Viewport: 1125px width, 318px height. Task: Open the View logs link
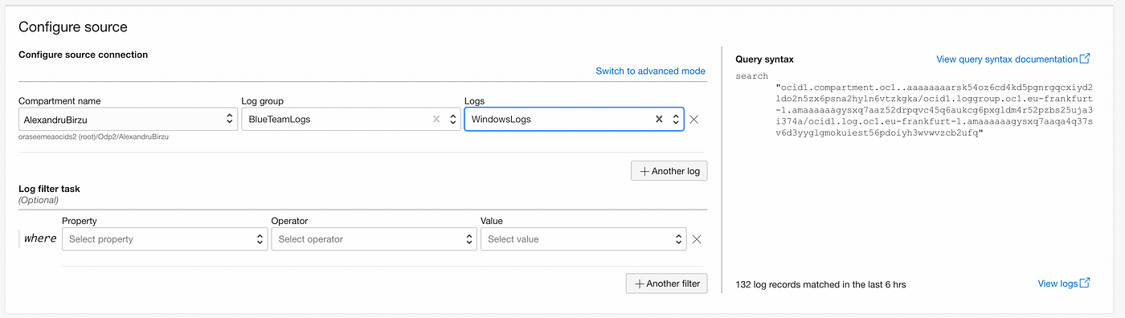tap(1057, 283)
